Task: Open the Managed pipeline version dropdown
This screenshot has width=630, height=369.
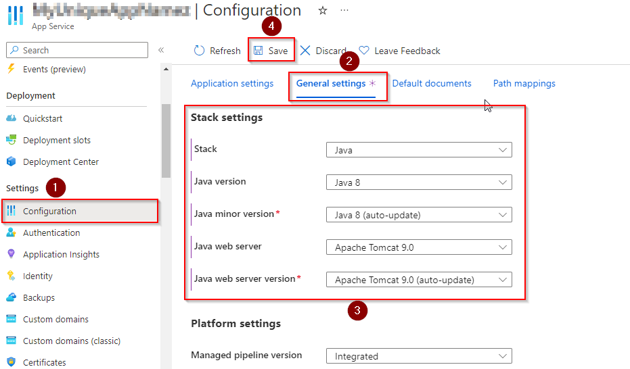Action: coord(419,356)
